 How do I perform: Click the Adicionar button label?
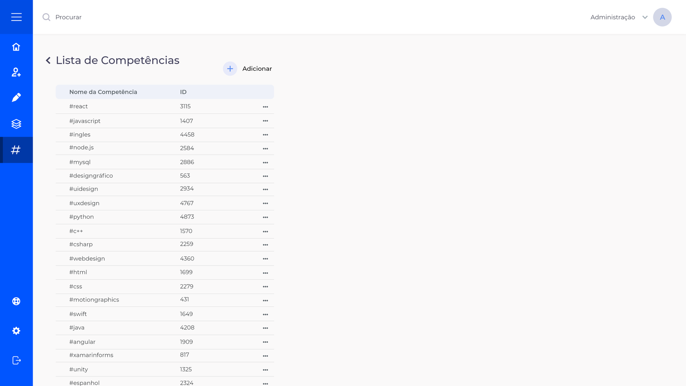(257, 69)
